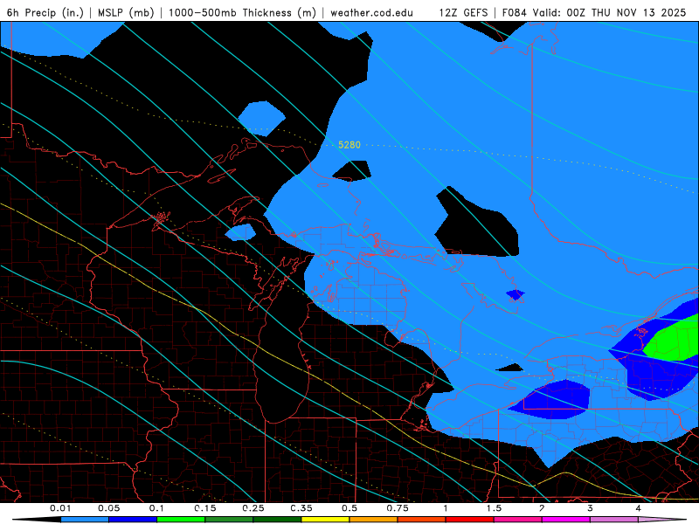Click the 5280 thickness contour label

pyautogui.click(x=349, y=145)
